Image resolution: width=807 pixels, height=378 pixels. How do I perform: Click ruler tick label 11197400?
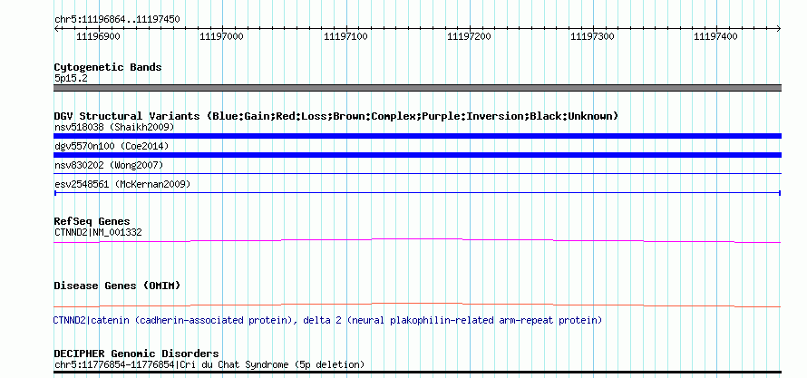[716, 36]
